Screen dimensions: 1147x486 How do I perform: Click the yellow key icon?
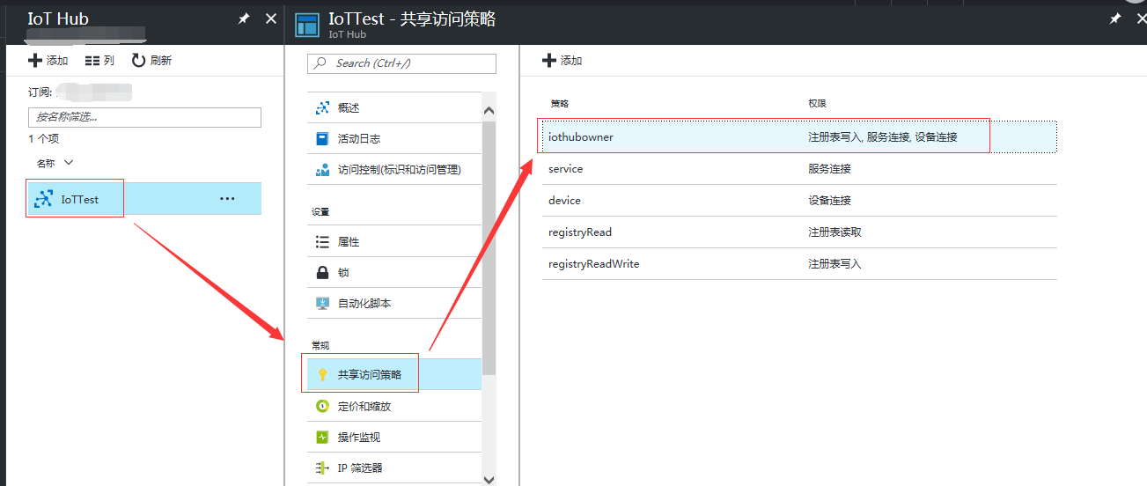[322, 374]
